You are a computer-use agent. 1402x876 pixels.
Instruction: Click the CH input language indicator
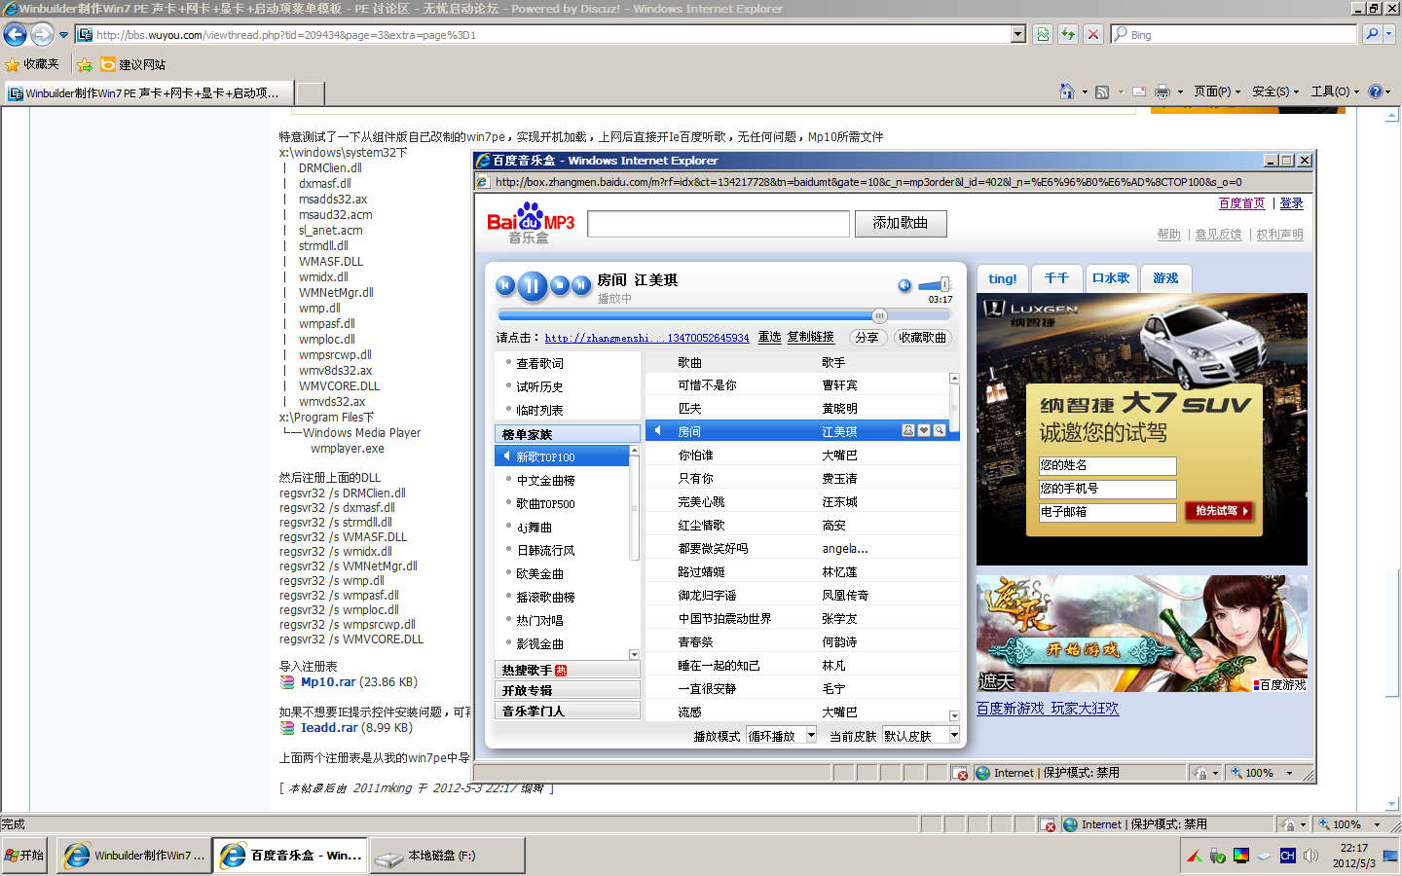click(1287, 856)
